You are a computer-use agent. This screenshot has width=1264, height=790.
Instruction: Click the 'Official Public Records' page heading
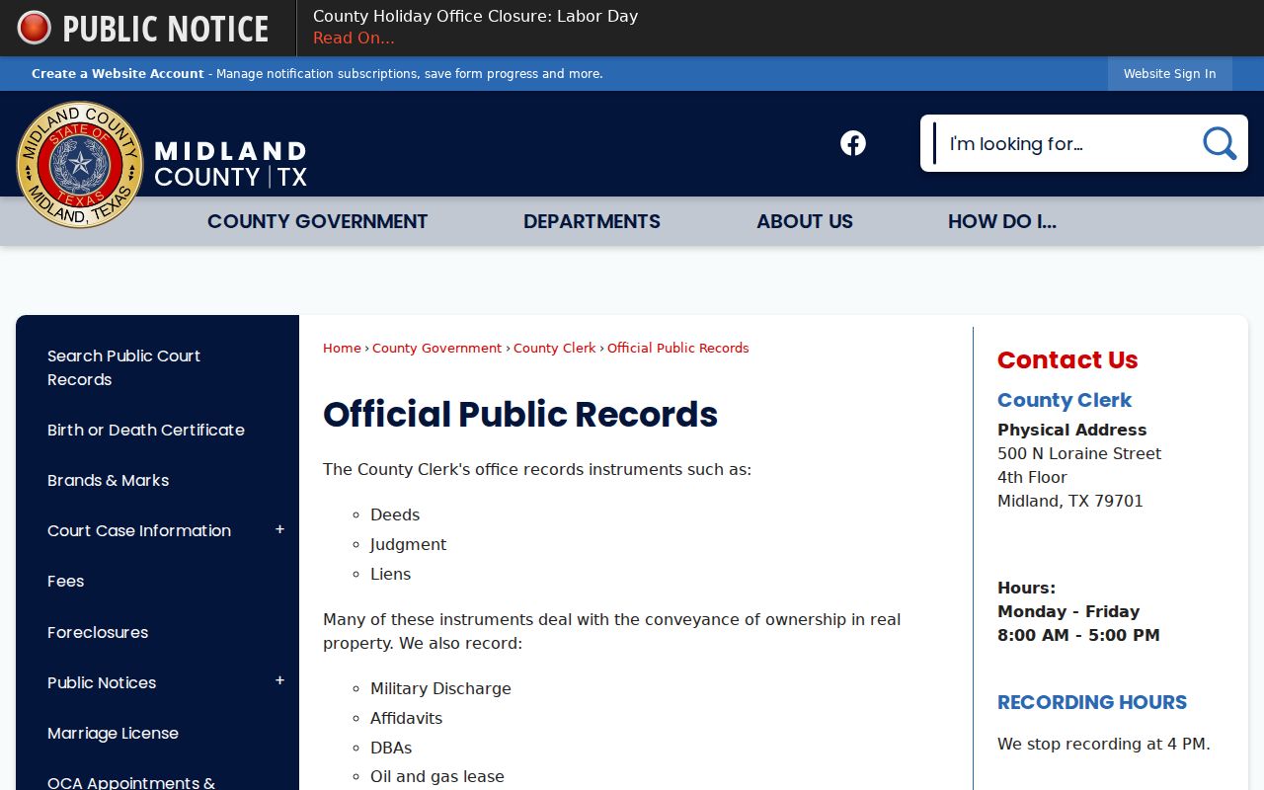coord(520,415)
